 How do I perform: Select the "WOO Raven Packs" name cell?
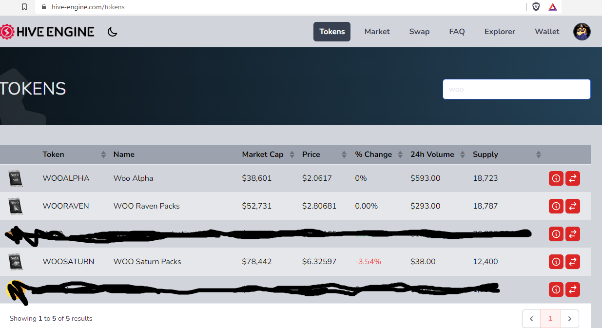[x=147, y=206]
